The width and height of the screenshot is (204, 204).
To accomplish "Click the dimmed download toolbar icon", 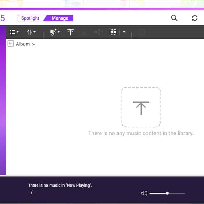I will pyautogui.click(x=84, y=32).
